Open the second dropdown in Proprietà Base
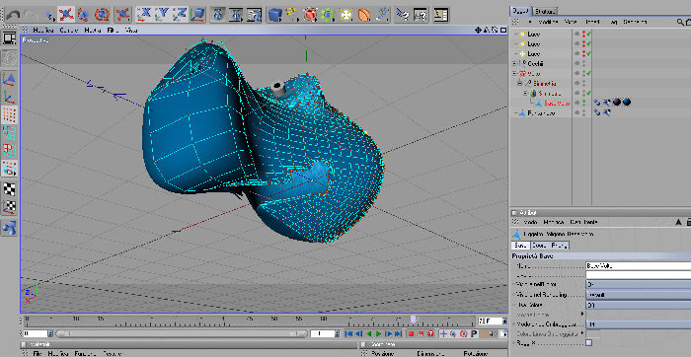 (x=638, y=295)
